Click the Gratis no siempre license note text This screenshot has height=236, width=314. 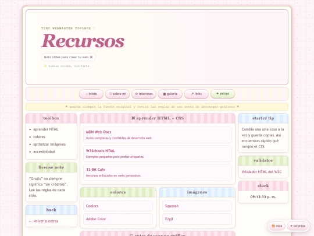48,187
